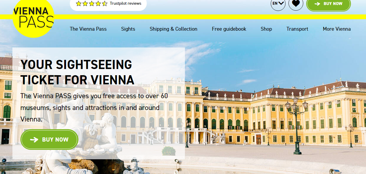Open the Trustpilot reviews link
Screen dimensions: 366x174
[x=125, y=4]
